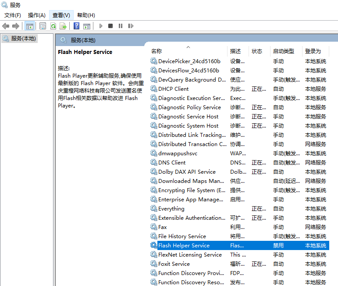Click gear icon of File History Service
The height and width of the screenshot is (286, 338).
click(154, 236)
